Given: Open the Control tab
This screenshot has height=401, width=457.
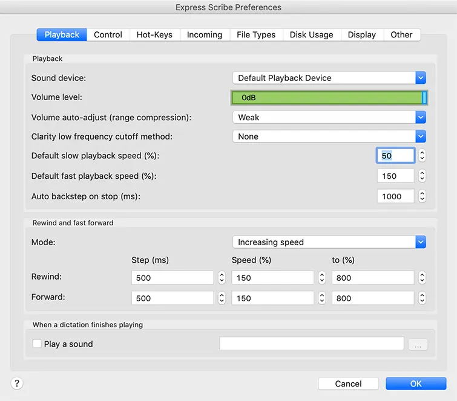Looking at the screenshot, I should click(x=108, y=34).
